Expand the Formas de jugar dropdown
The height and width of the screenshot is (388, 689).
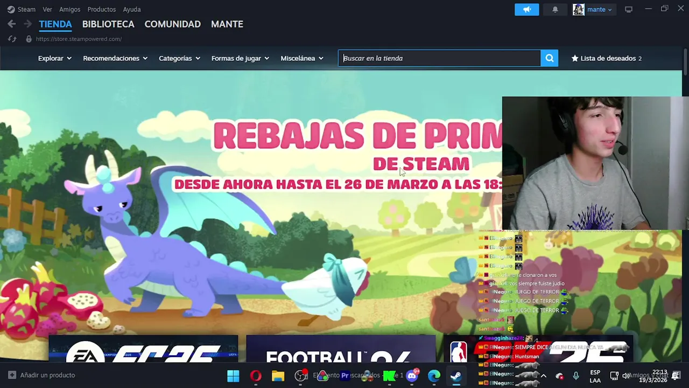pos(240,58)
